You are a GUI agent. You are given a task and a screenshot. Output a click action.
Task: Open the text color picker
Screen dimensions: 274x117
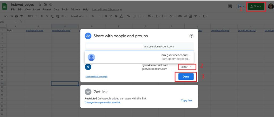pos(121,16)
